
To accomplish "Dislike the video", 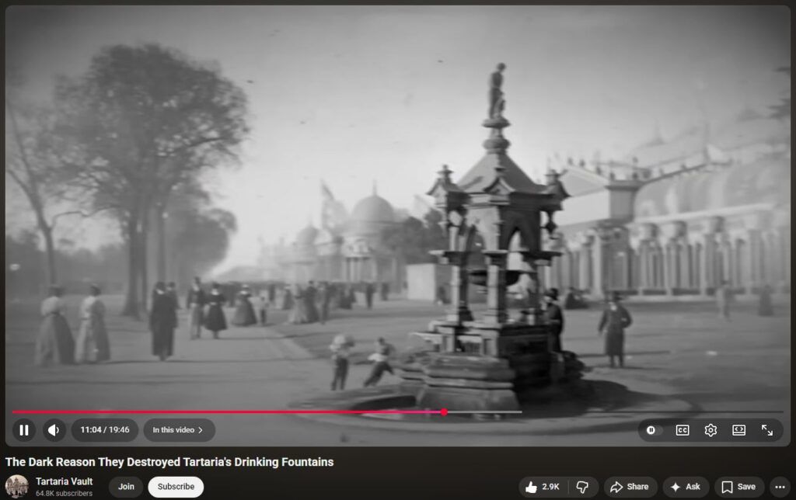I will click(x=582, y=487).
